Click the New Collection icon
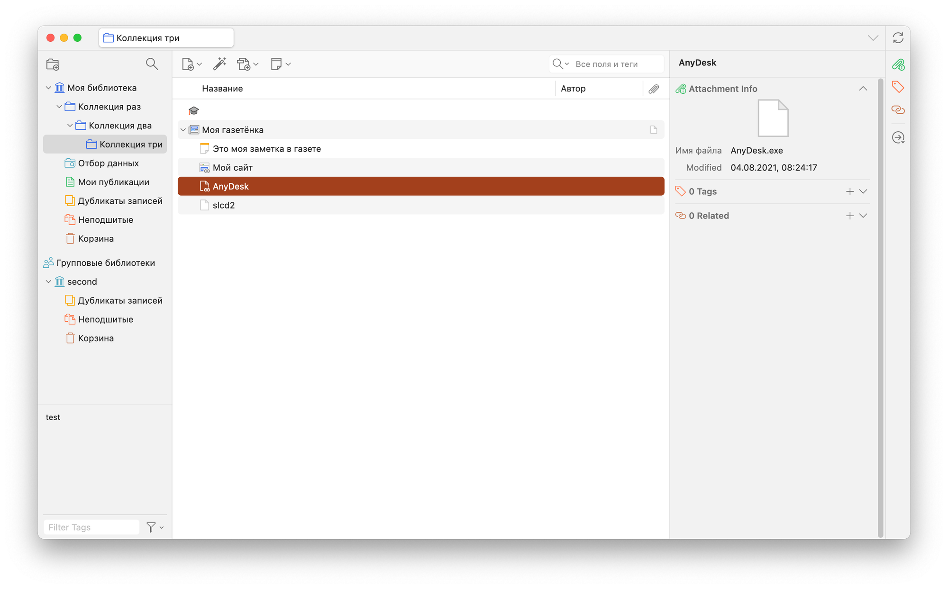The height and width of the screenshot is (589, 948). pos(53,64)
